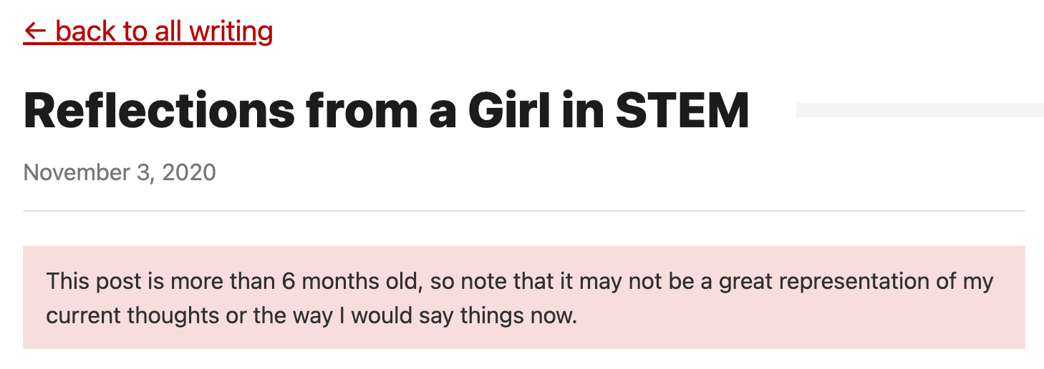
Task: Click the 'November 3, 2020' date
Action: pos(120,172)
